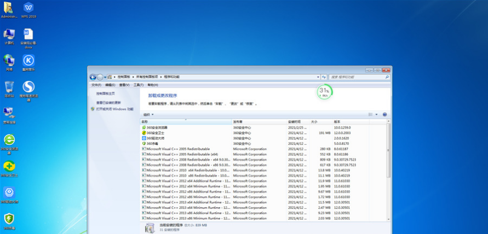
Task: Click the 31% floating memory ball
Action: 324,92
